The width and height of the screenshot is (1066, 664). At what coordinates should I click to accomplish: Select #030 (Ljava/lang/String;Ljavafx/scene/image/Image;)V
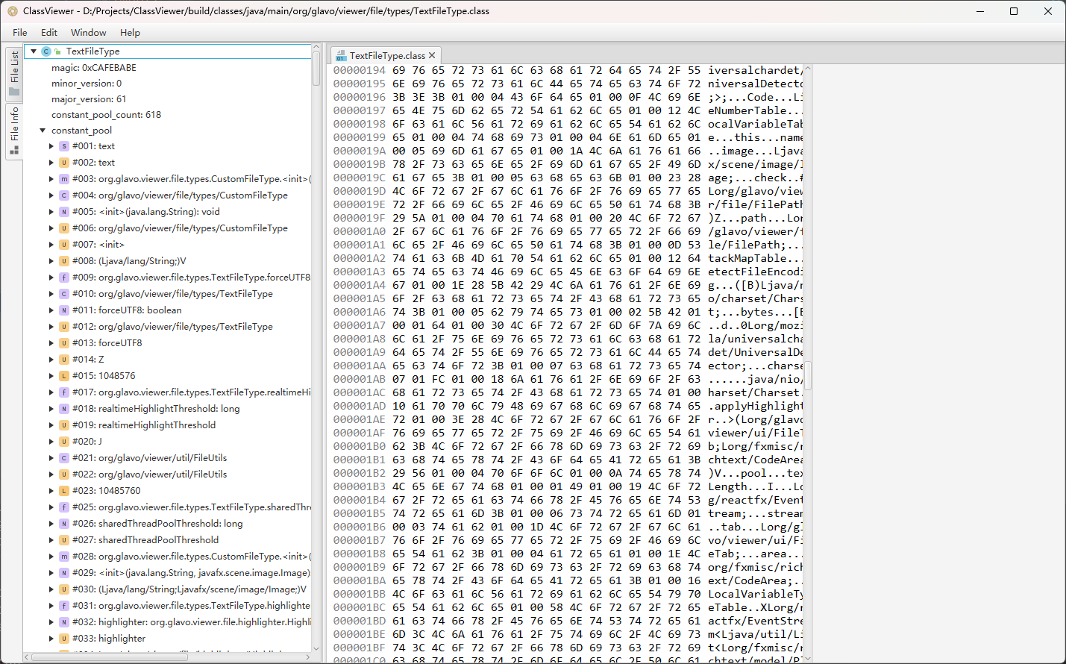pos(168,589)
